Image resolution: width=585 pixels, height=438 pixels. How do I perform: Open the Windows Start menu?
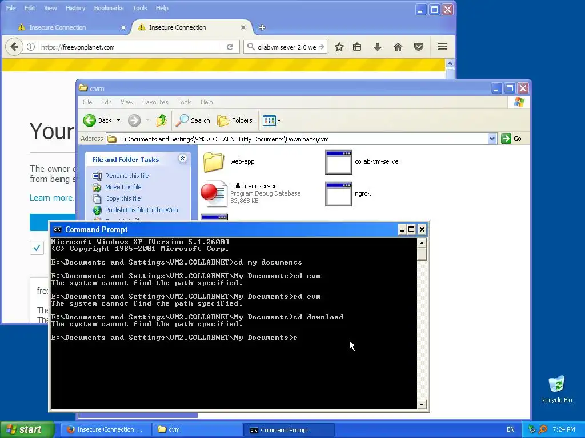tap(27, 429)
